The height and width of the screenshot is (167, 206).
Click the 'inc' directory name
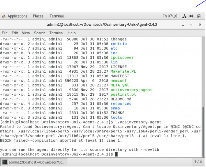coord(114,53)
